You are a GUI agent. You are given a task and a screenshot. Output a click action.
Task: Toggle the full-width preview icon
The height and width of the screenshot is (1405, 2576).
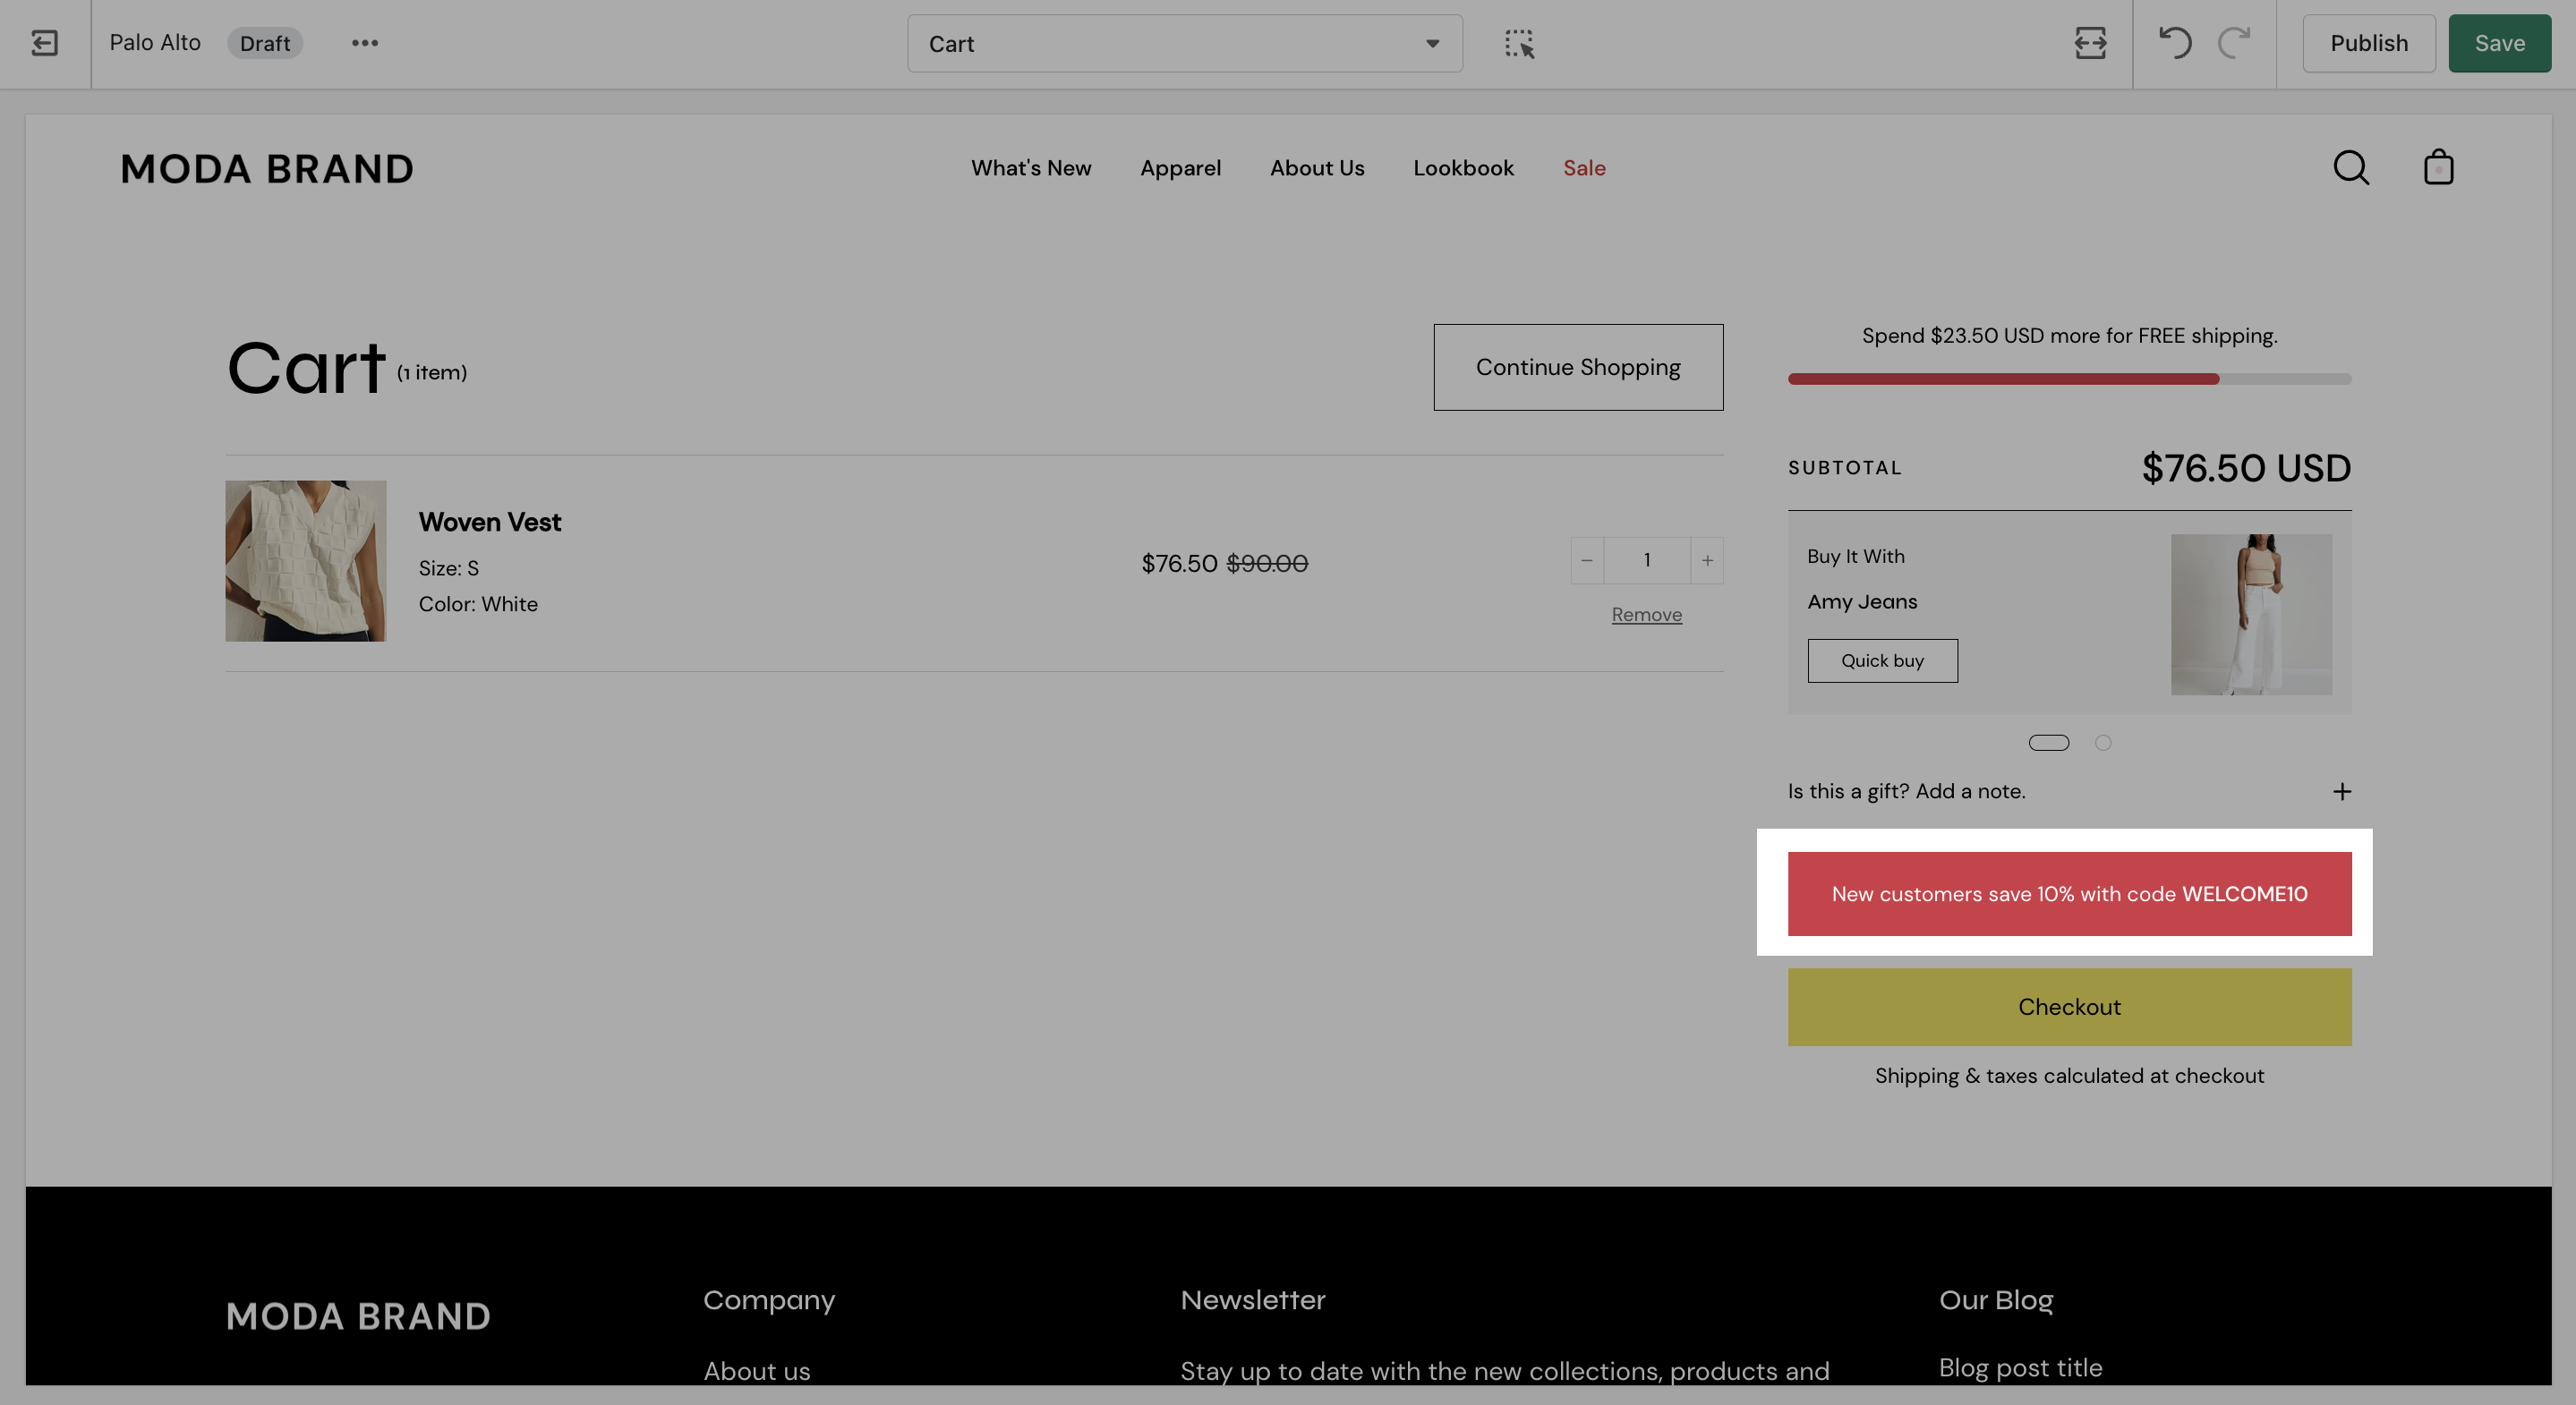point(2090,43)
